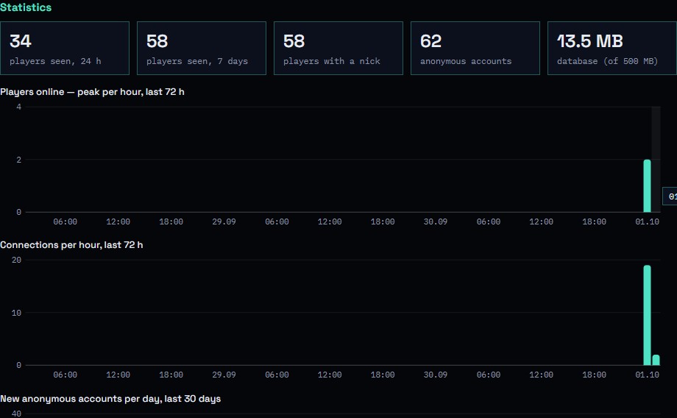This screenshot has width=677, height=418.
Task: Click the short Connections per hour bar
Action: click(x=656, y=360)
